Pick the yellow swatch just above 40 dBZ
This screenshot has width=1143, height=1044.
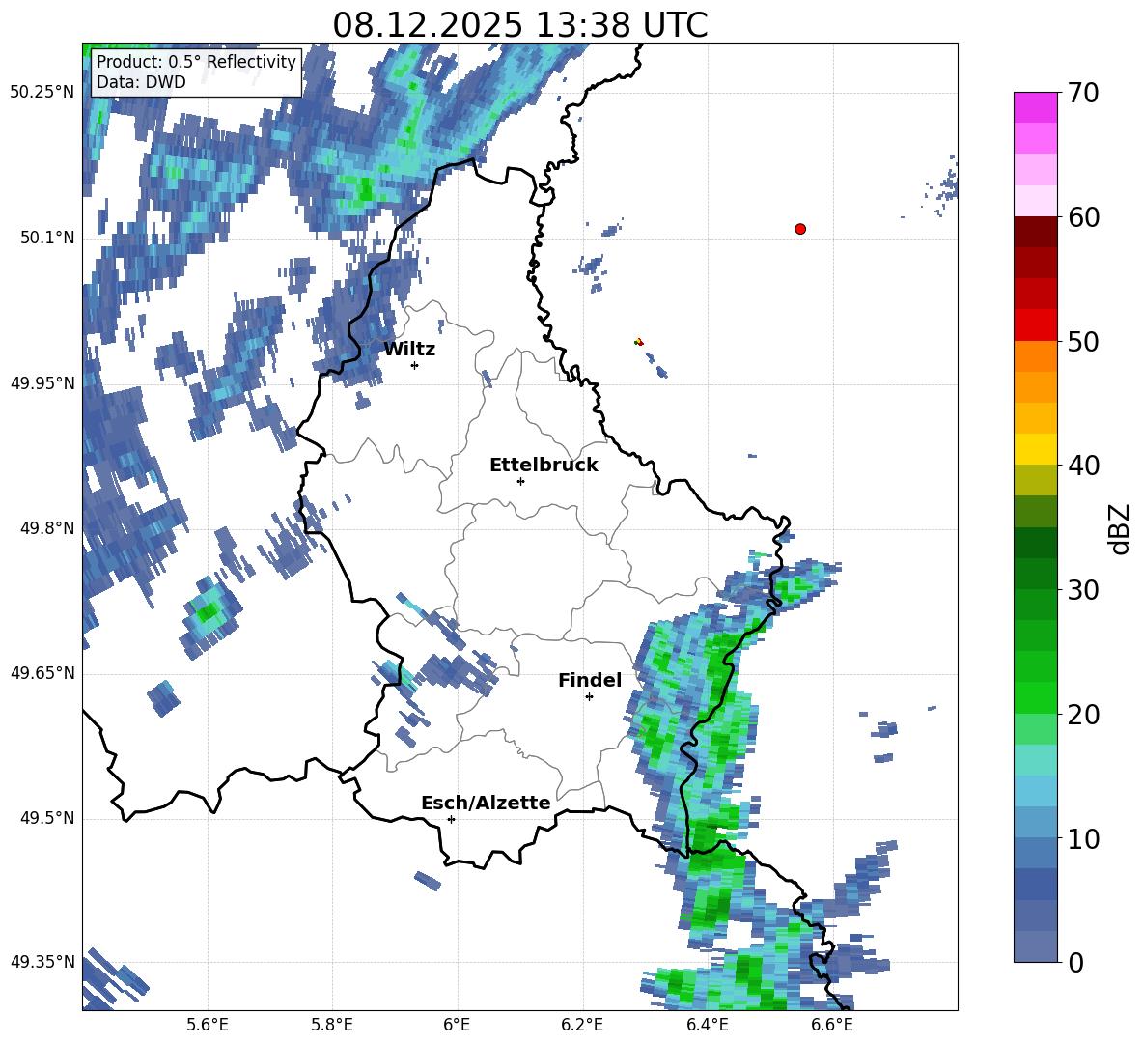(x=1035, y=449)
